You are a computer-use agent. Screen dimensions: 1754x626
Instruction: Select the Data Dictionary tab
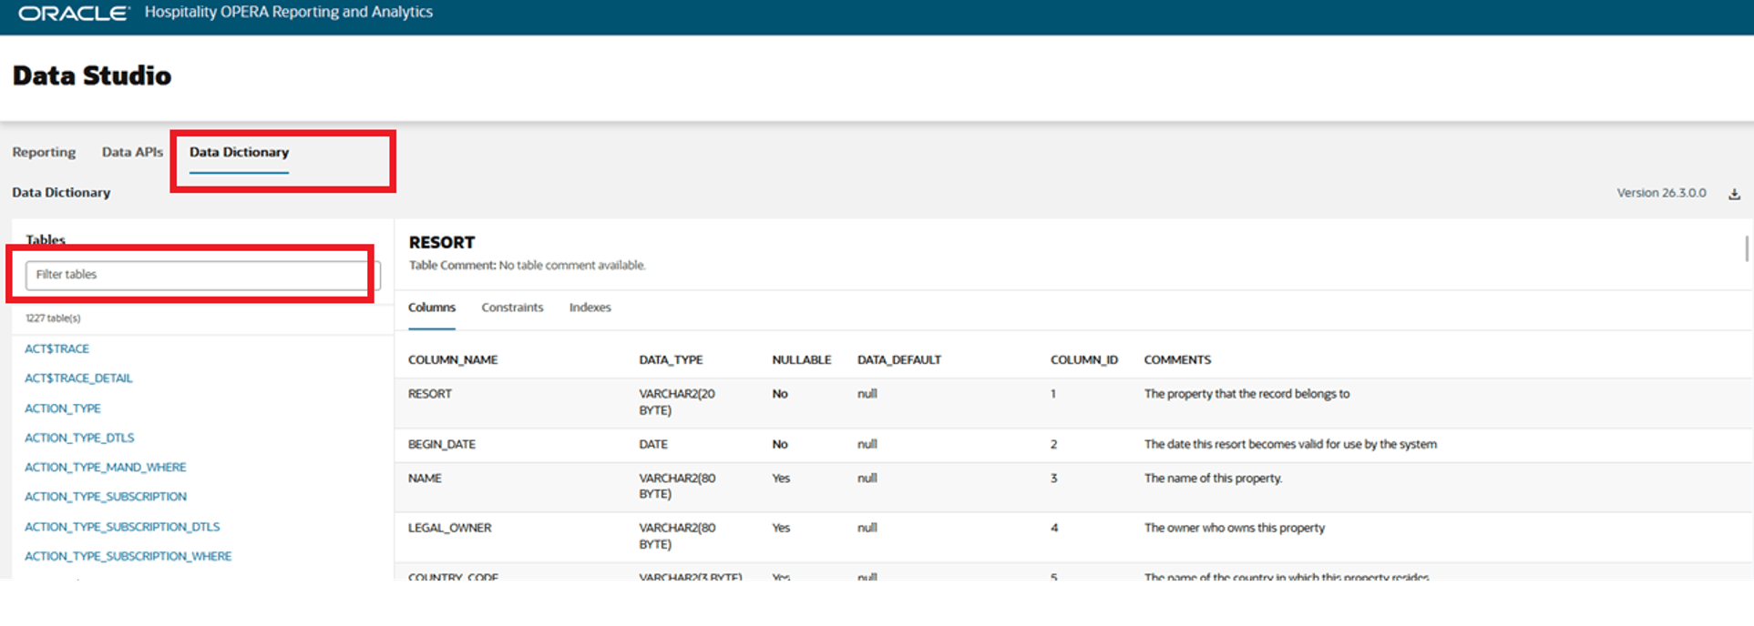(x=239, y=152)
